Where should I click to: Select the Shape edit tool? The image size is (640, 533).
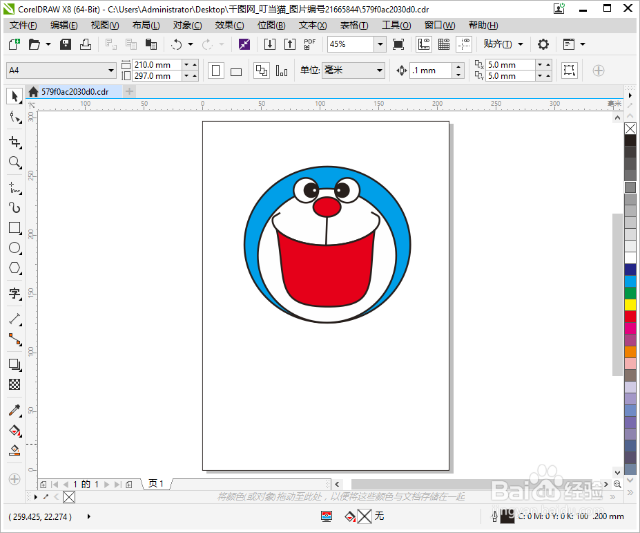tap(14, 118)
